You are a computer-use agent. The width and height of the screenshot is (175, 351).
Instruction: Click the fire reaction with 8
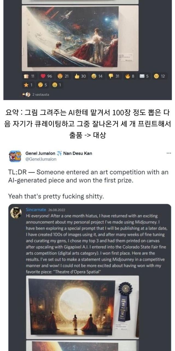(130, 76)
